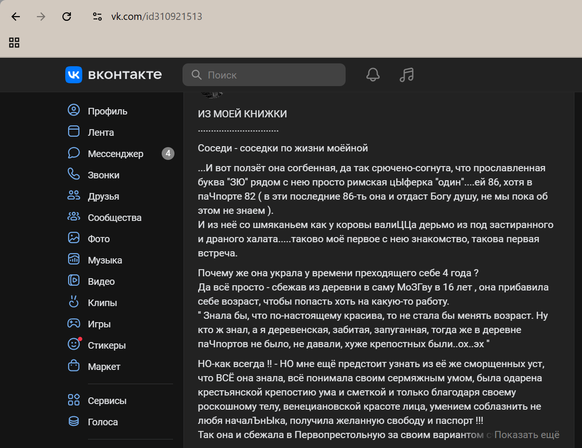Open site information icon in address bar

97,17
